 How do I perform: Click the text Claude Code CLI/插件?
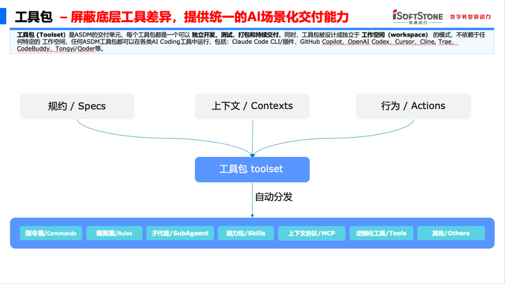(x=263, y=42)
